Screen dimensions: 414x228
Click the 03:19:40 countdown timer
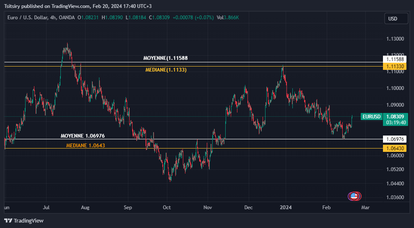click(x=396, y=123)
